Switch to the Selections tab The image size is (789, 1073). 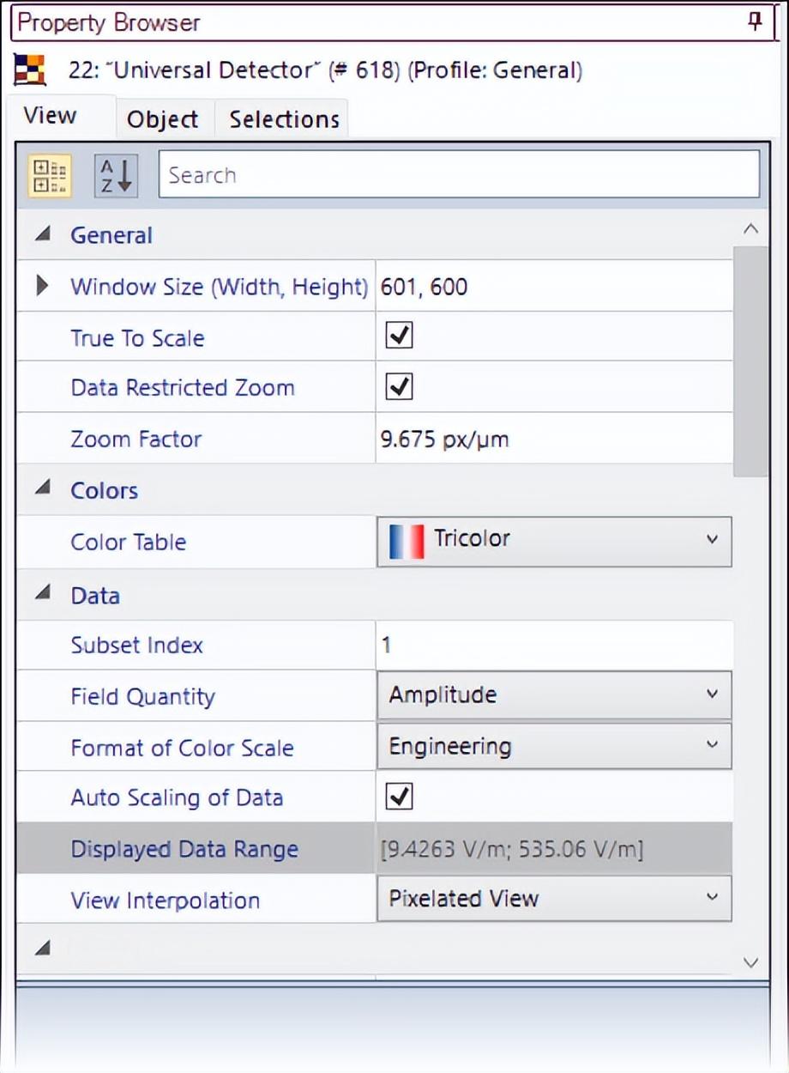click(284, 119)
